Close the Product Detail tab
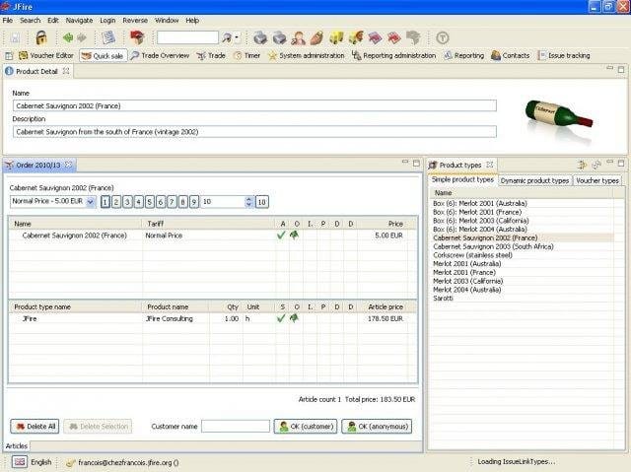Screen dimensions: 631x472 66,71
